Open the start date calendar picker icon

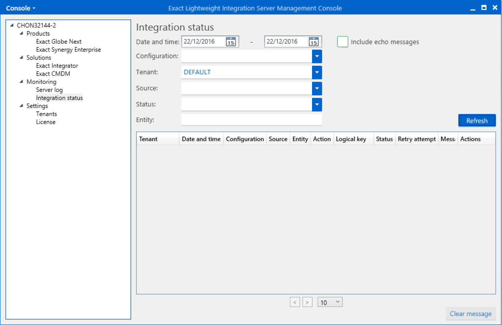[x=231, y=42]
